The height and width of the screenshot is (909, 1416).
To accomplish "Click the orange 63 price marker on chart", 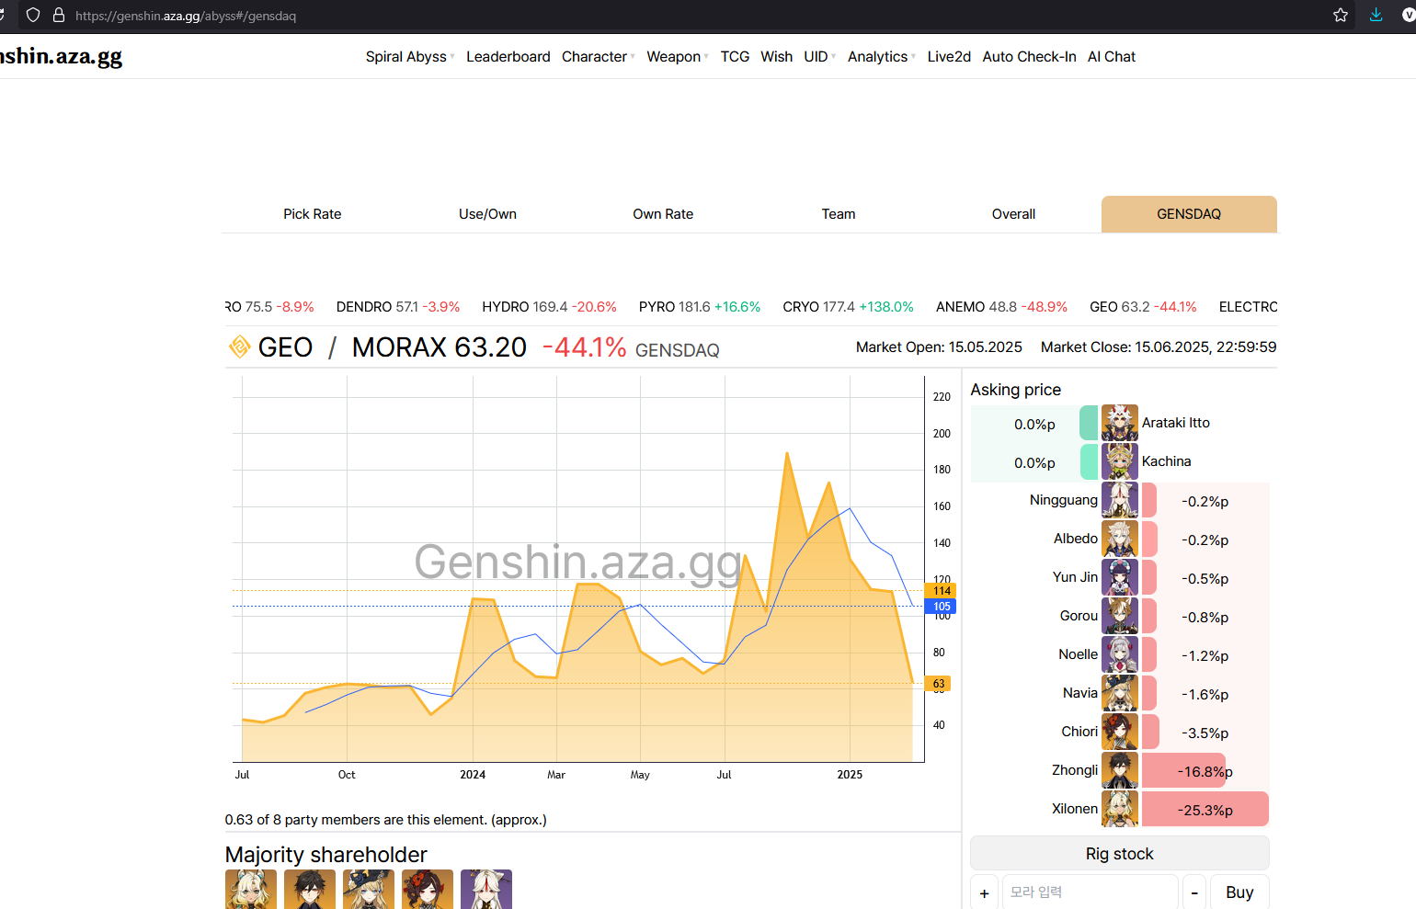I will tap(939, 684).
